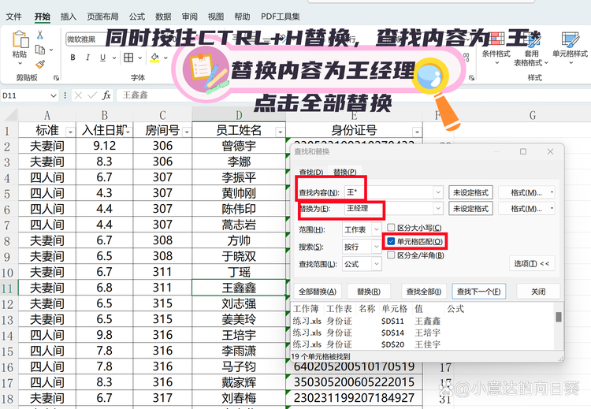Select cell containing 黄帅刚
This screenshot has height=409, width=591.
[x=239, y=193]
